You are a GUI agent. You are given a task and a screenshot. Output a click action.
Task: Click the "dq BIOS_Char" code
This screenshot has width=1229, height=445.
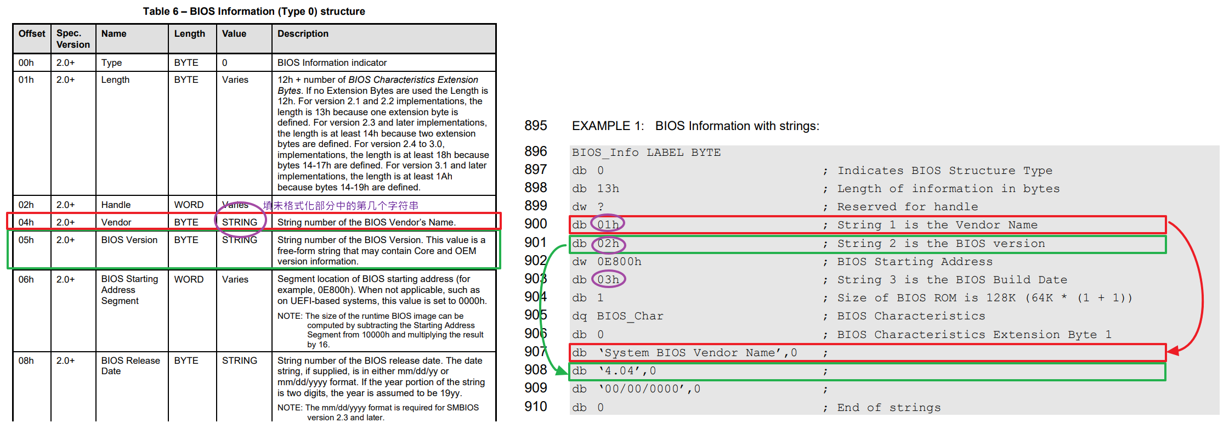pos(618,316)
